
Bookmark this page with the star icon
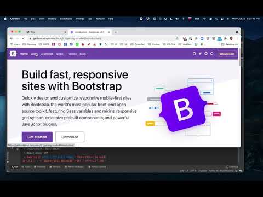[x=177, y=38]
